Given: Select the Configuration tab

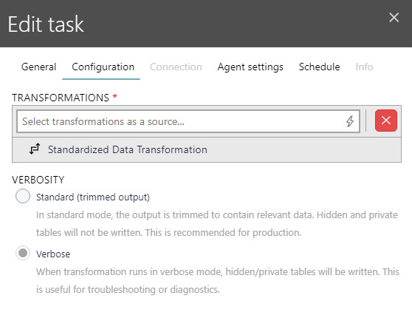Looking at the screenshot, I should coord(103,67).
